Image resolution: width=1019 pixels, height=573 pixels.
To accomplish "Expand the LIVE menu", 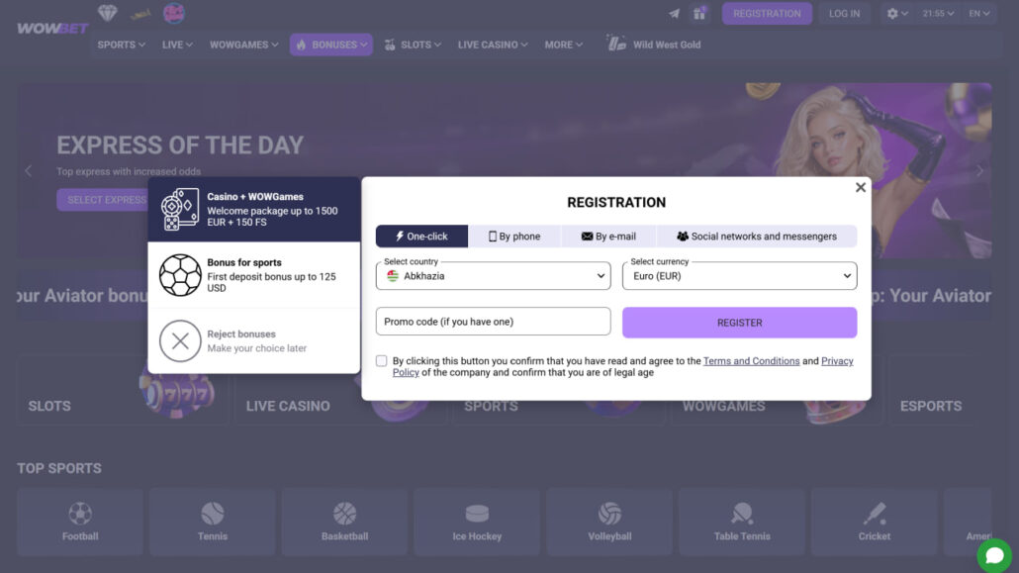I will 177,45.
